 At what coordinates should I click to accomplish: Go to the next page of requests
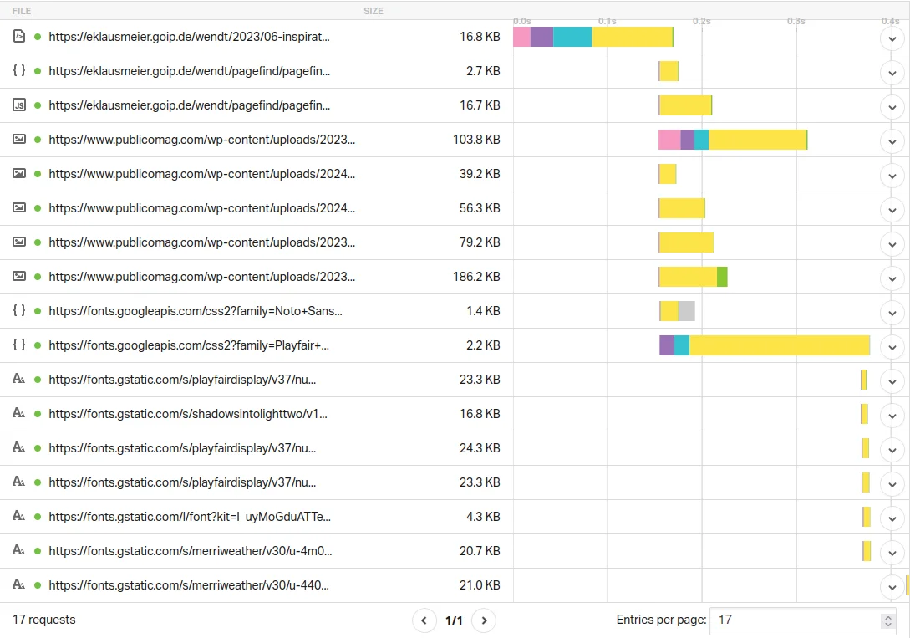click(484, 620)
